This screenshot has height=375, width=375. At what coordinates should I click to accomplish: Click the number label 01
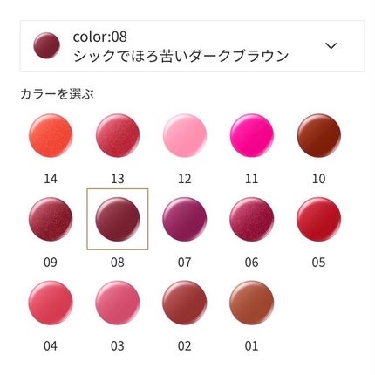252,346
